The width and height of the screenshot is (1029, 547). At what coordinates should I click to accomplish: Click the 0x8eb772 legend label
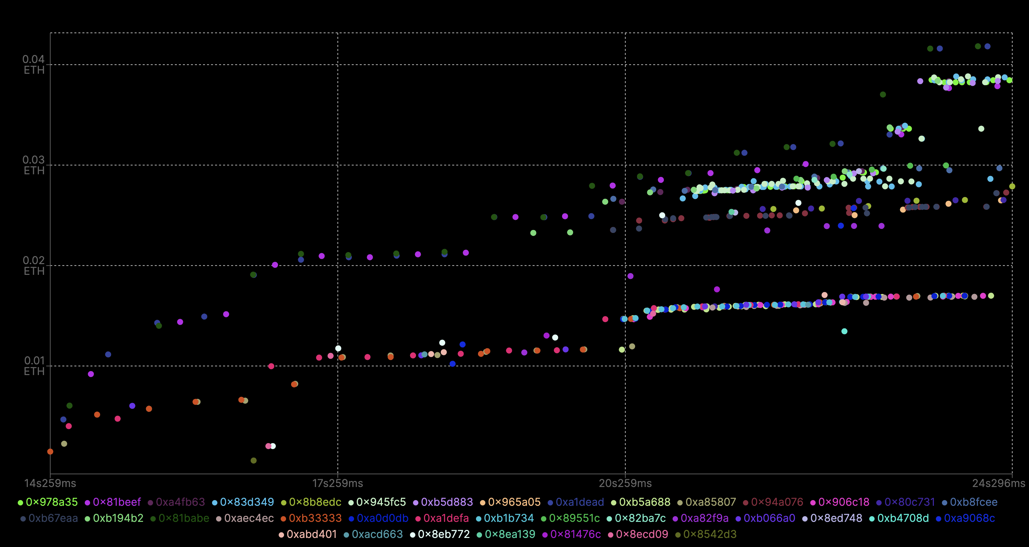point(443,534)
